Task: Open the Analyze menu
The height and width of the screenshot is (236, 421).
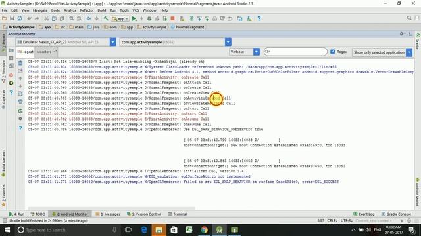Action: pyautogui.click(x=70, y=10)
